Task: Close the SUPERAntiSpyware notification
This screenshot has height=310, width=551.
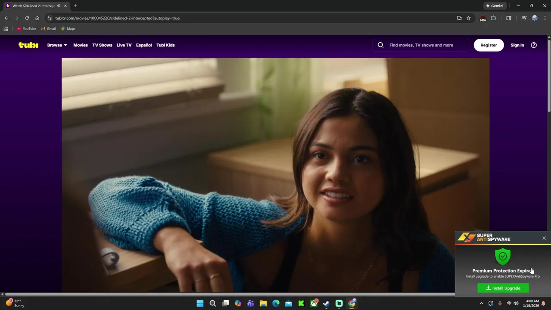Action: 544,238
